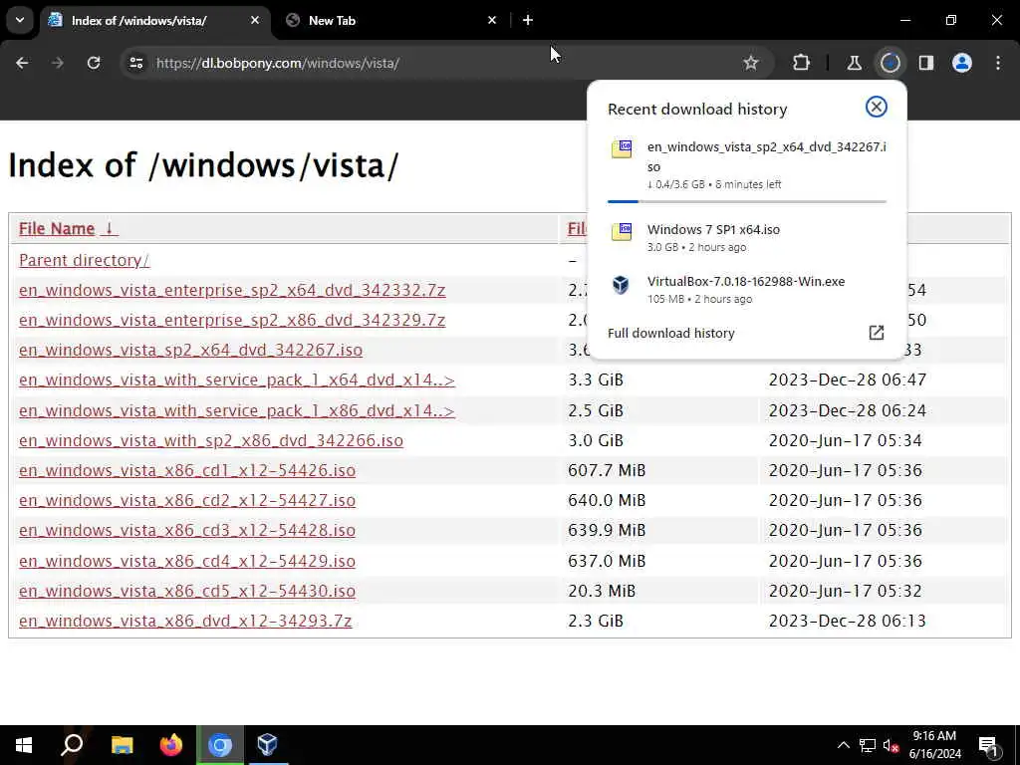This screenshot has height=765, width=1020.
Task: Open Vista service pack 1 x86 dvd link
Action: tap(237, 410)
